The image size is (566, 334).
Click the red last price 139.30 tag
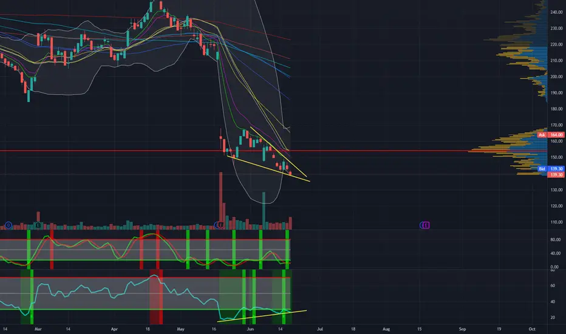point(556,175)
